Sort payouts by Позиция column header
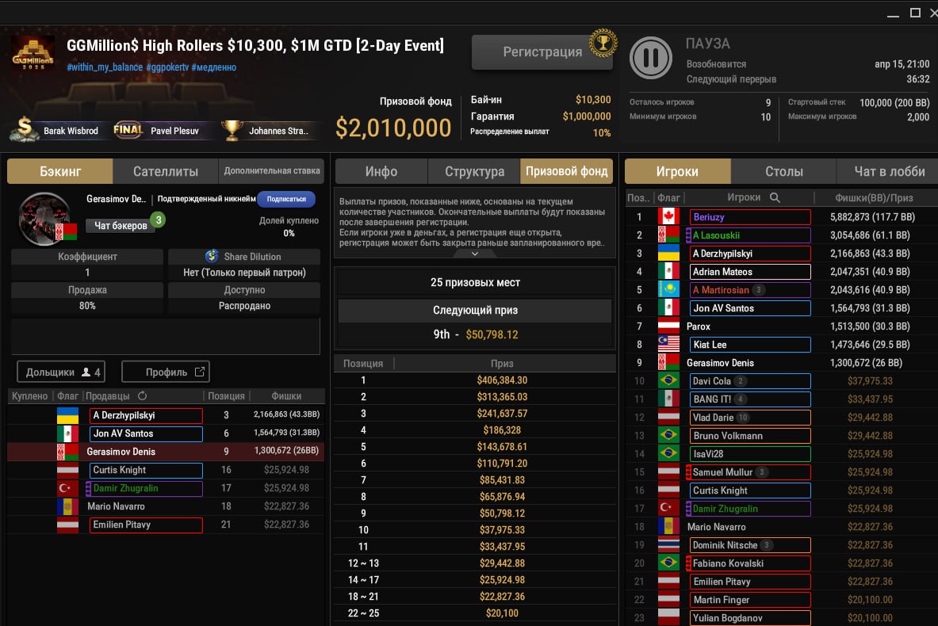 tap(363, 363)
